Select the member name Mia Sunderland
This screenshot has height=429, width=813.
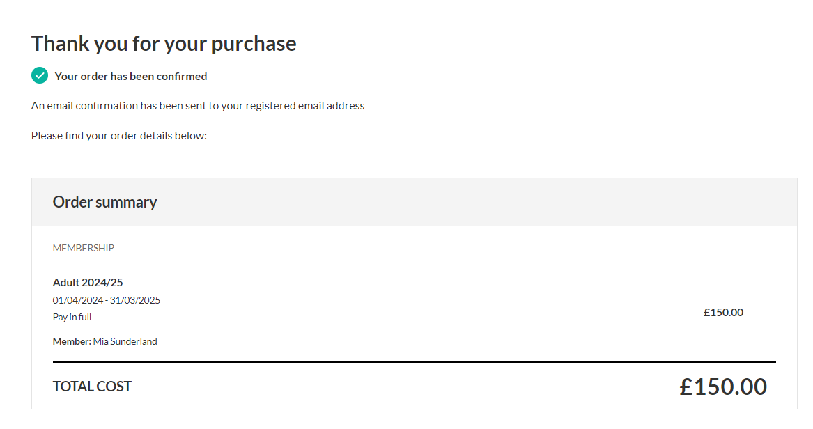[125, 341]
